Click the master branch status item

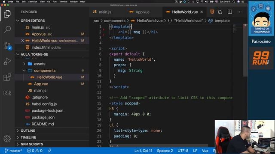tap(13, 151)
